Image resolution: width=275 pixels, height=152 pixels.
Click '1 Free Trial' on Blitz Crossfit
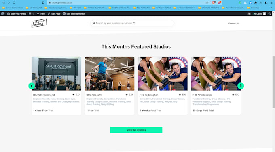pyautogui.click(x=93, y=110)
